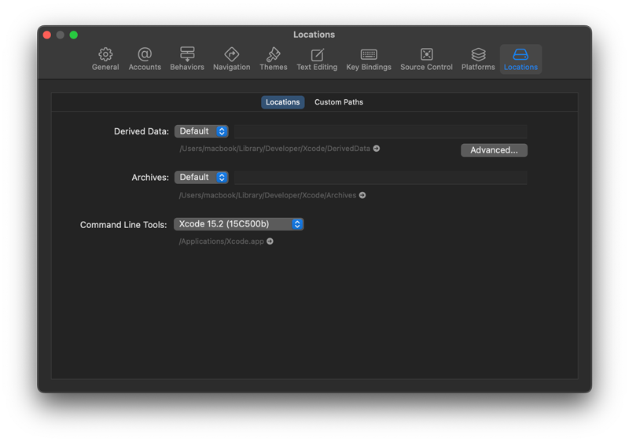Switch to the Locations sub-tab
This screenshot has height=442, width=629.
pos(282,102)
